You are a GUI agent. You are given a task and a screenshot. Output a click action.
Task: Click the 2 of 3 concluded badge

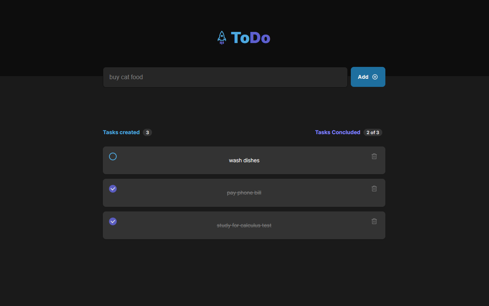click(x=373, y=132)
